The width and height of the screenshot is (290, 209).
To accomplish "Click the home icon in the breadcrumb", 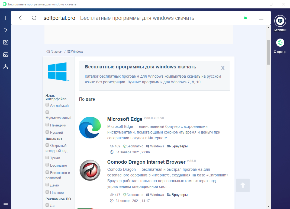I will [48, 52].
